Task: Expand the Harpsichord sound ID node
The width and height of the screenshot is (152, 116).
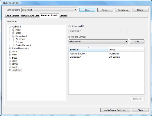Action: [x=13, y=36]
